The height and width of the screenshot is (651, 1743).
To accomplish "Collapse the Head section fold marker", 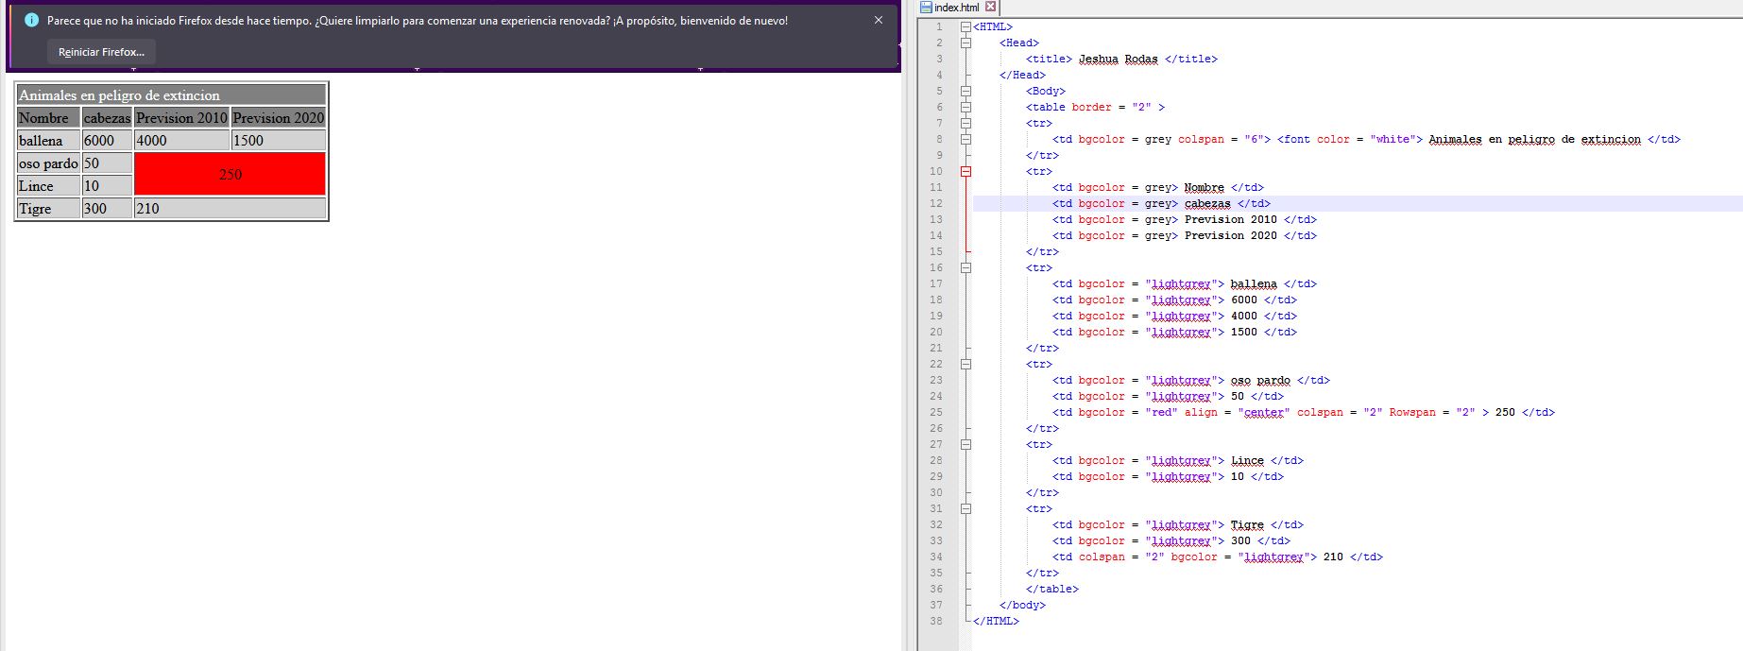I will pyautogui.click(x=965, y=43).
